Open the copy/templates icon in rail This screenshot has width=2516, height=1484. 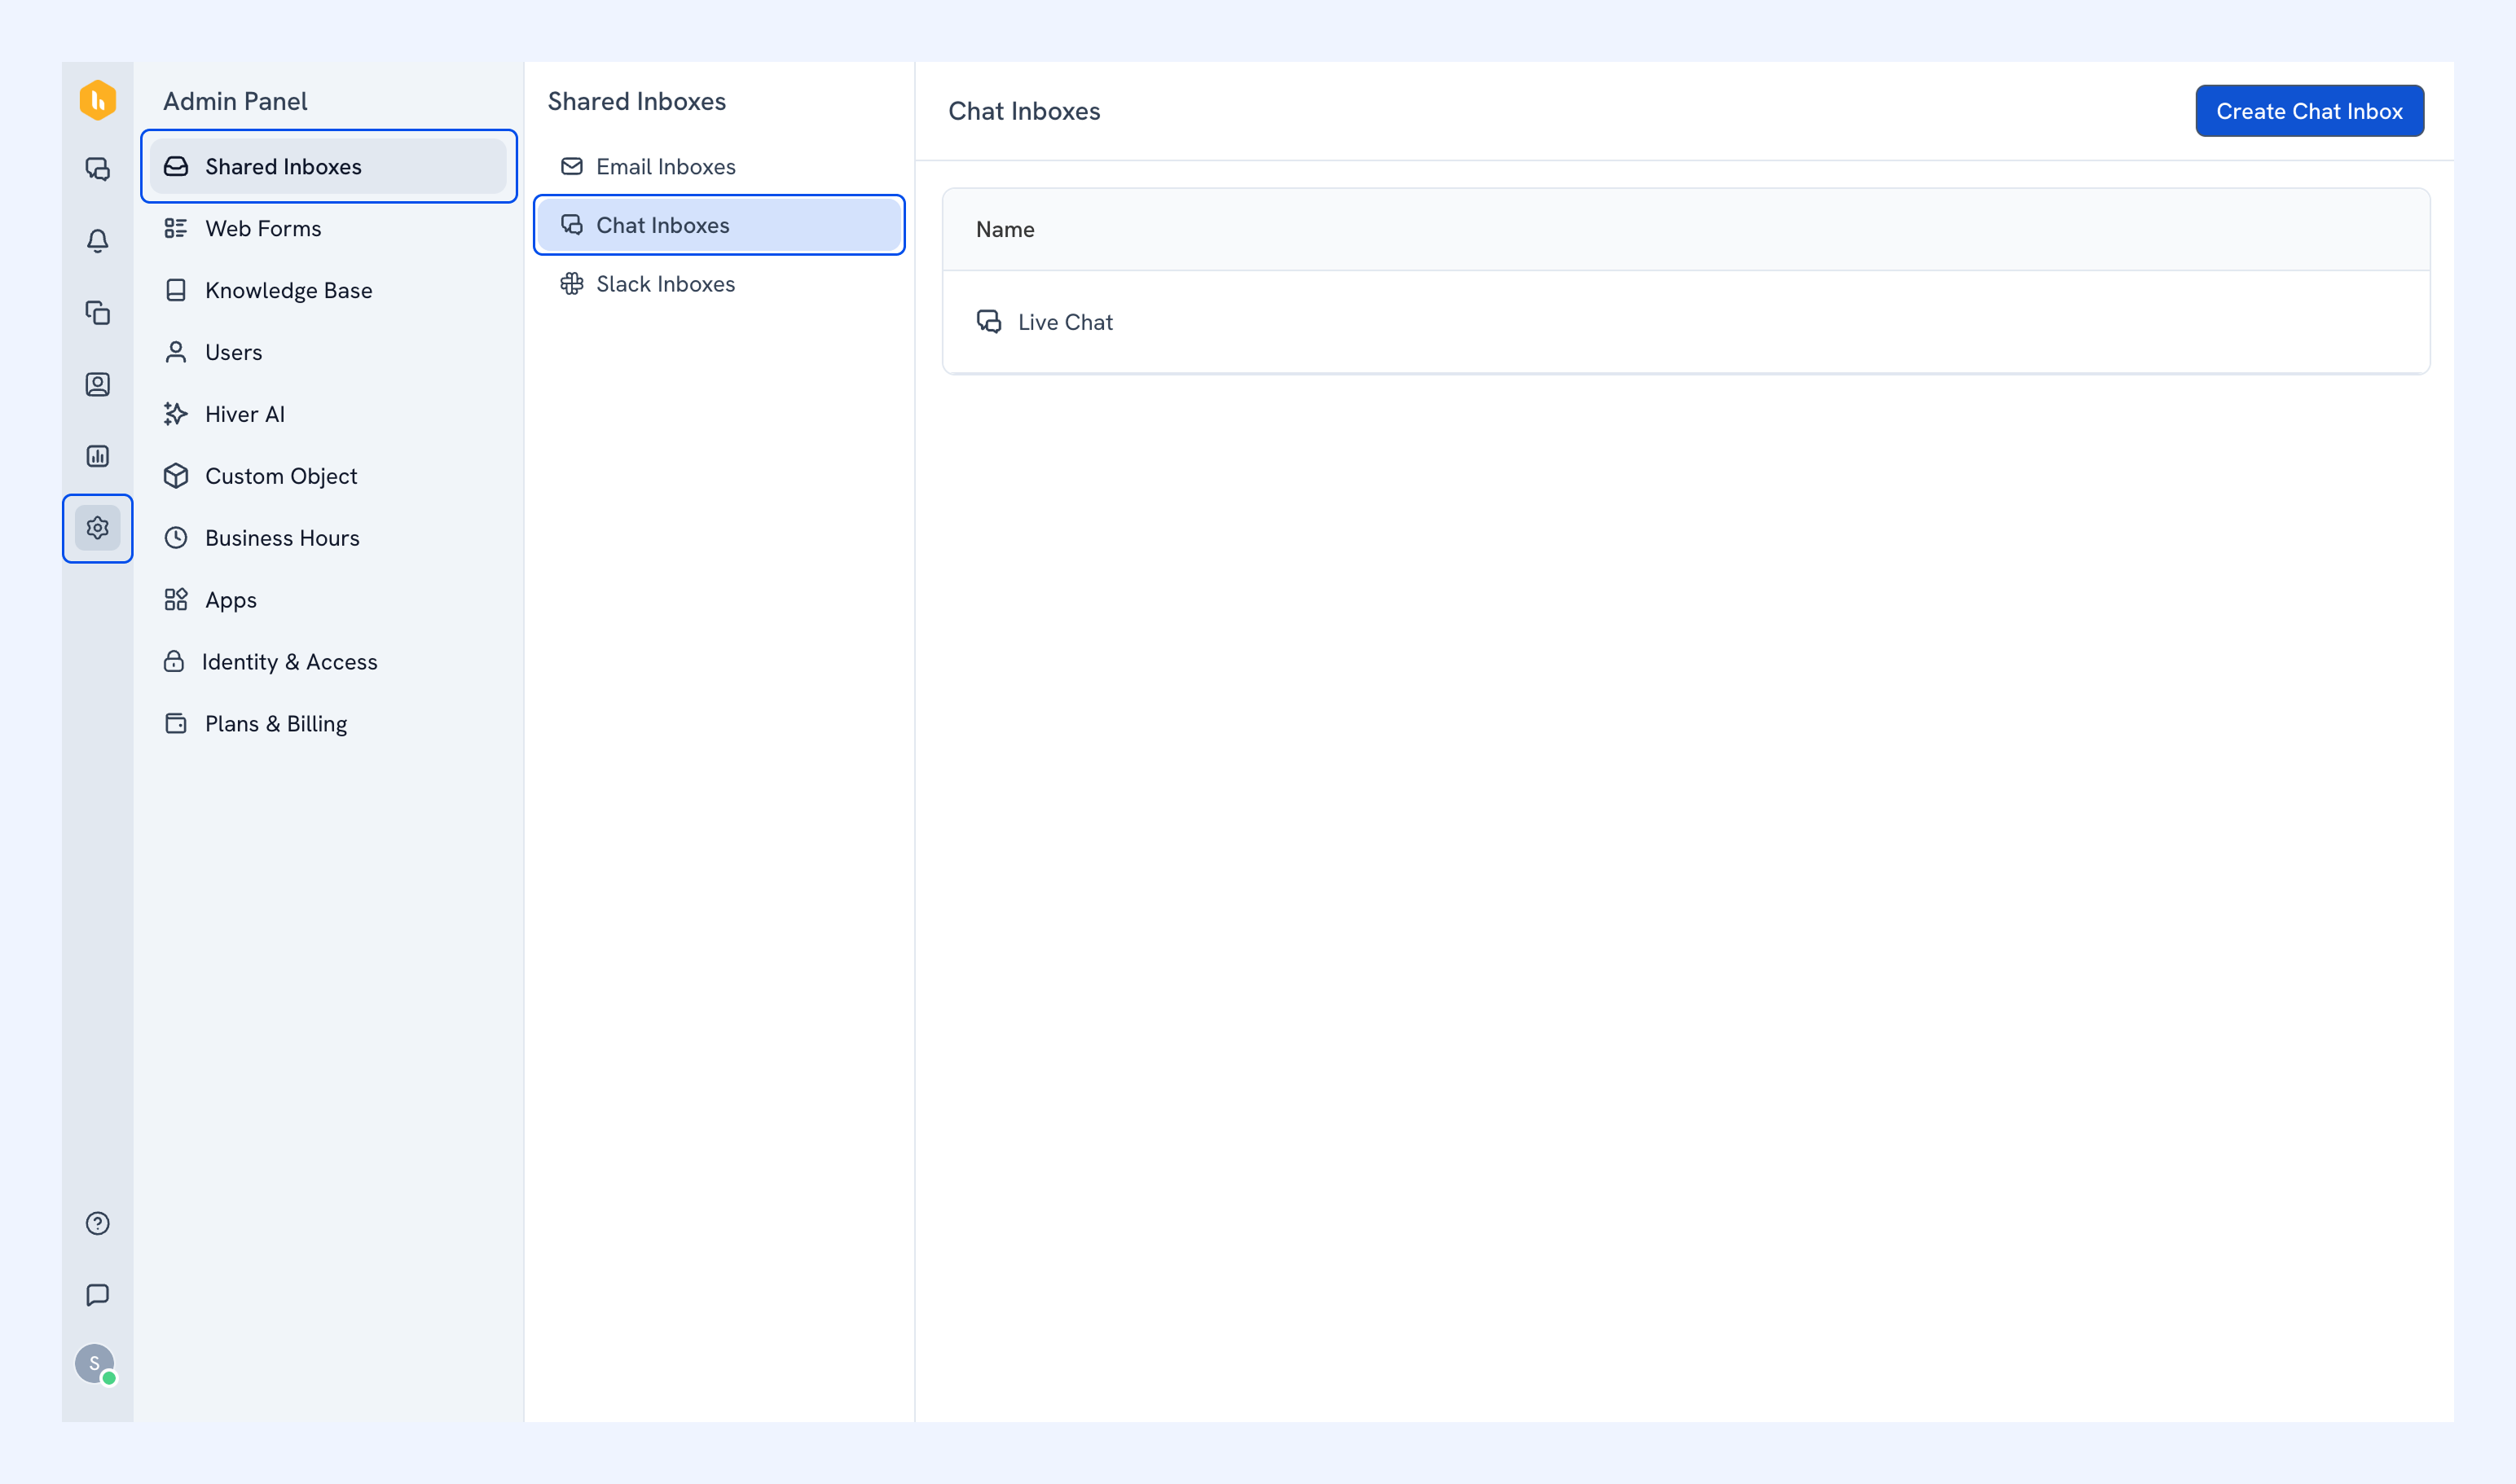tap(97, 313)
